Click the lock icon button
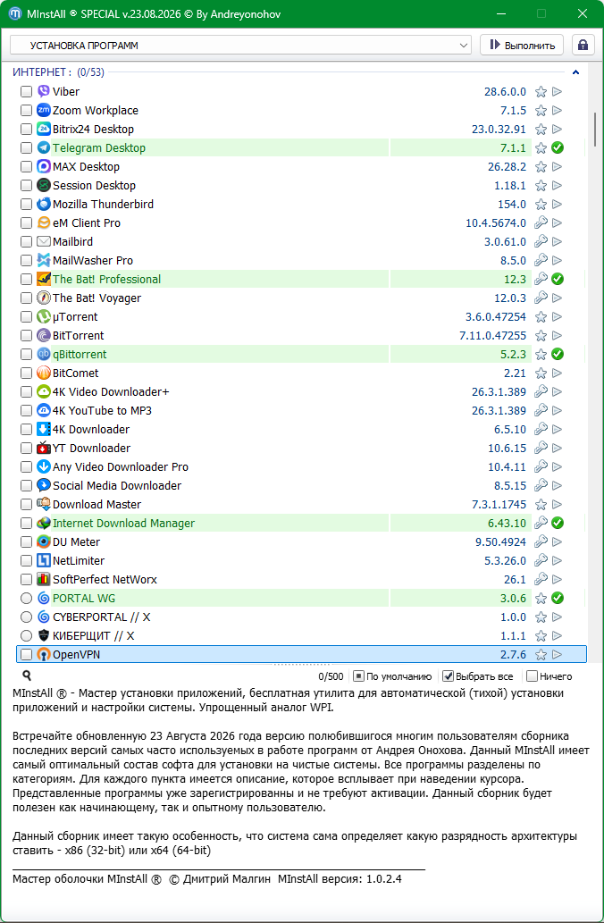Image resolution: width=604 pixels, height=923 pixels. 583,45
